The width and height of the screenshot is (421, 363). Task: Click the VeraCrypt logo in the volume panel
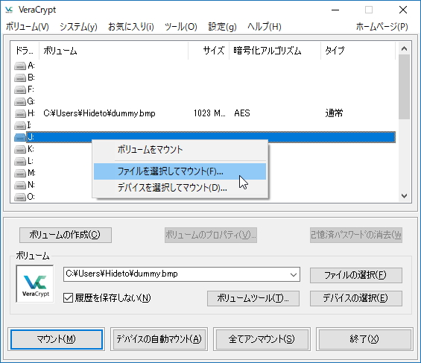(x=35, y=284)
